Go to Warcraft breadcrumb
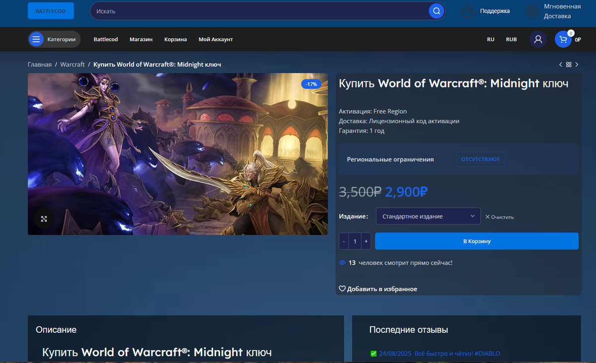Viewport: 596px width, 363px height. pyautogui.click(x=73, y=65)
